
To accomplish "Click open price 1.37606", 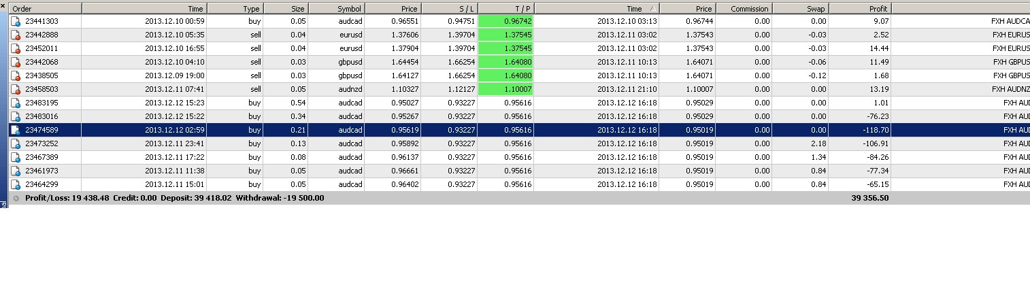I will pos(404,35).
